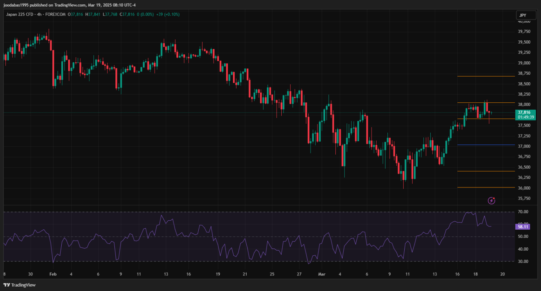Click the 38,750 price axis label
The width and height of the screenshot is (541, 291).
pyautogui.click(x=524, y=73)
